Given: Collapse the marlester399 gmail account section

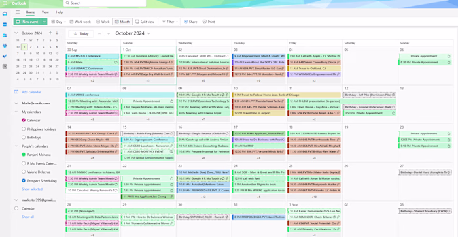Looking at the screenshot, I should pyautogui.click(x=16, y=200).
